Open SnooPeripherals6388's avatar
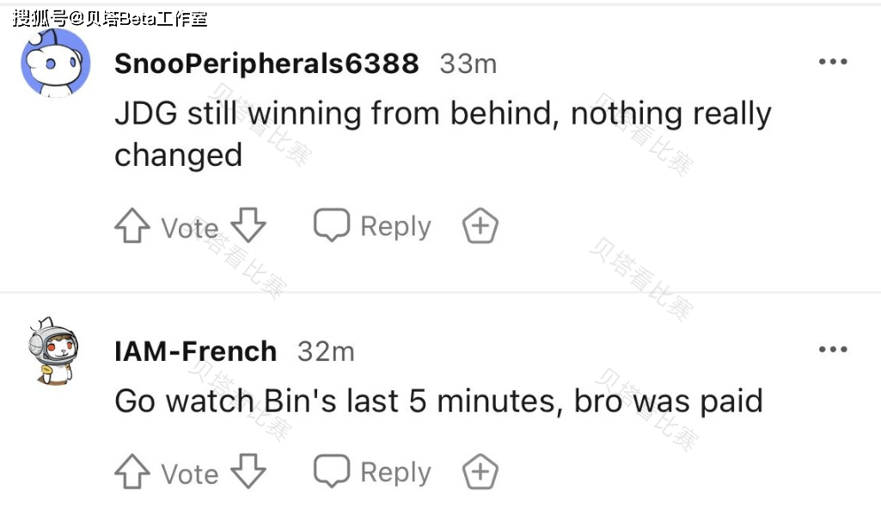The image size is (881, 526). coord(55,63)
